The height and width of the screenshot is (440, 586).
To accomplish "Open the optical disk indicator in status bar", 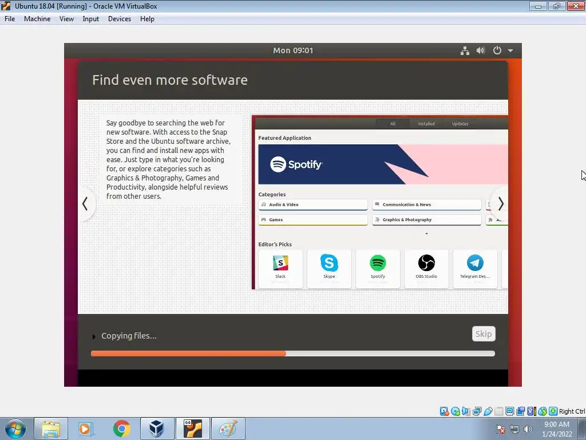I will coord(455,411).
